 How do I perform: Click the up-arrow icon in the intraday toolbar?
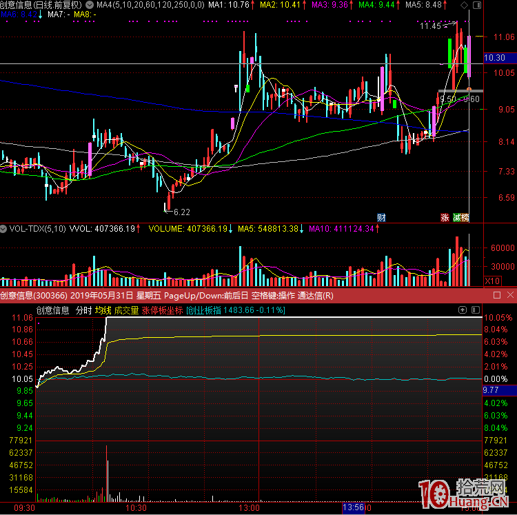tap(463, 310)
